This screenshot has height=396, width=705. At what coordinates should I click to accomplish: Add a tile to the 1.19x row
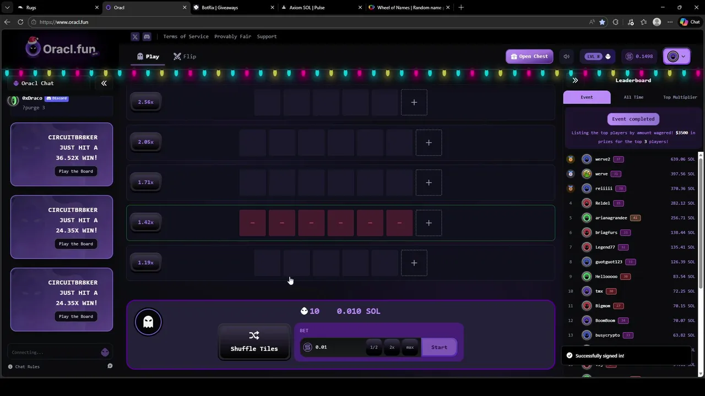tap(414, 263)
